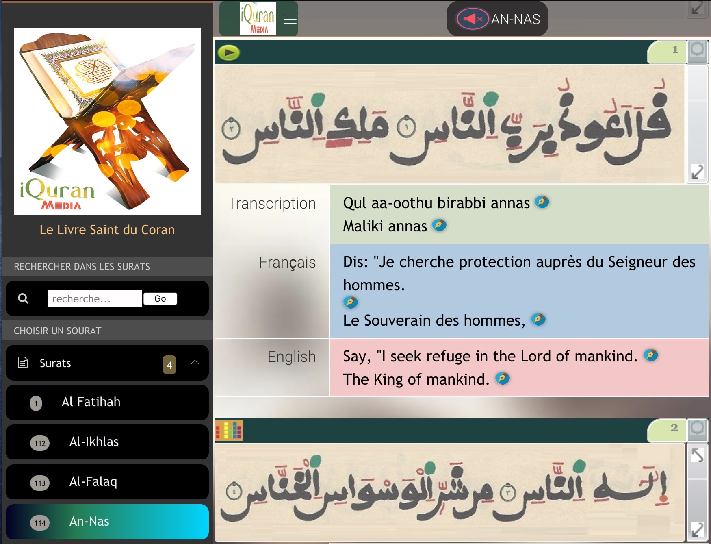This screenshot has height=544, width=711.
Task: Click the equalizer icon on verse 2
Action: coord(229,431)
